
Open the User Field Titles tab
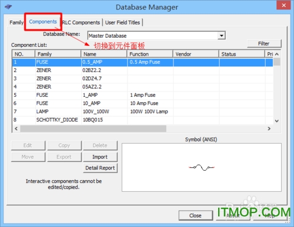pos(122,22)
